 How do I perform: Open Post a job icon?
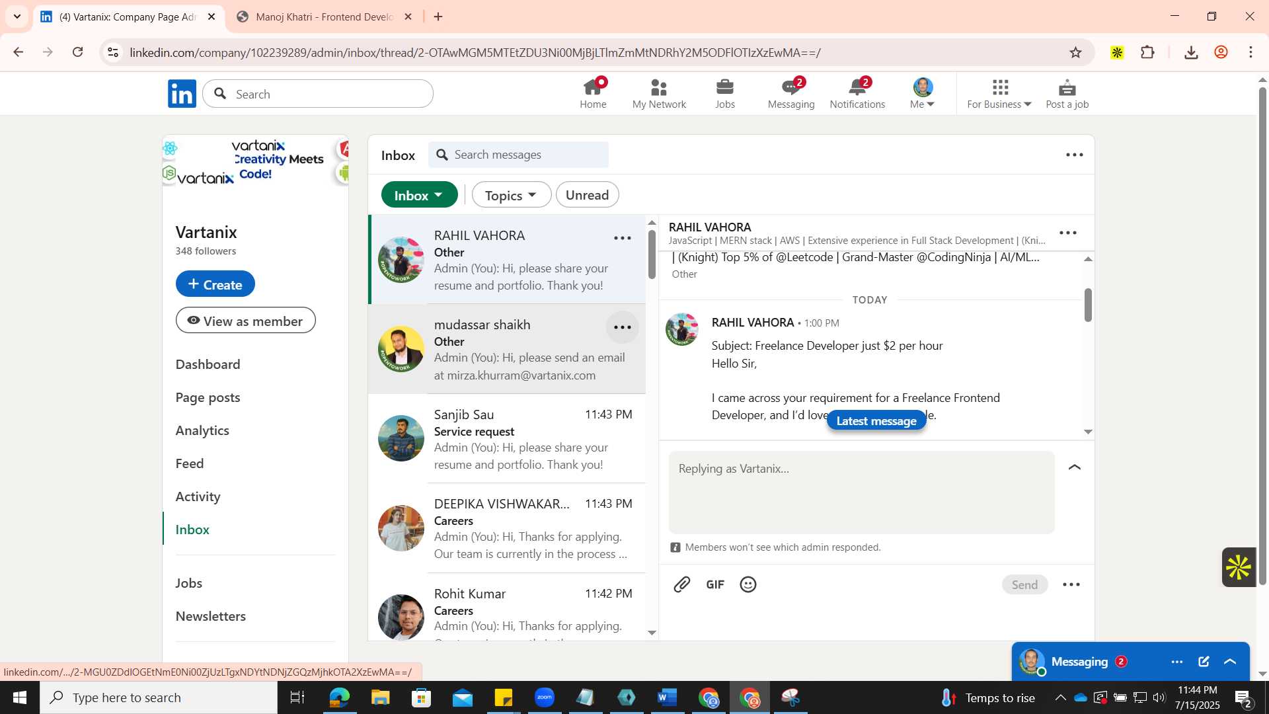coord(1067,93)
